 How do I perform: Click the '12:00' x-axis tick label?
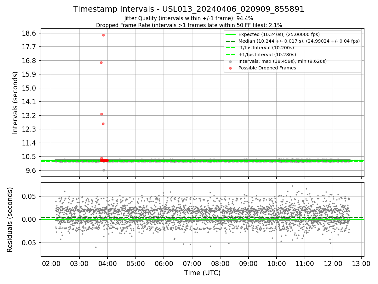click(x=333, y=263)
